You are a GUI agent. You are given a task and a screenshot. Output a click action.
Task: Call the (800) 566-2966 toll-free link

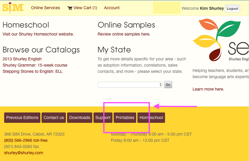coord(26,140)
